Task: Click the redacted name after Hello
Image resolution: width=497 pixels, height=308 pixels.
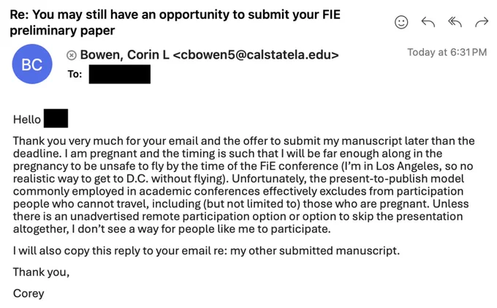Action: click(56, 119)
